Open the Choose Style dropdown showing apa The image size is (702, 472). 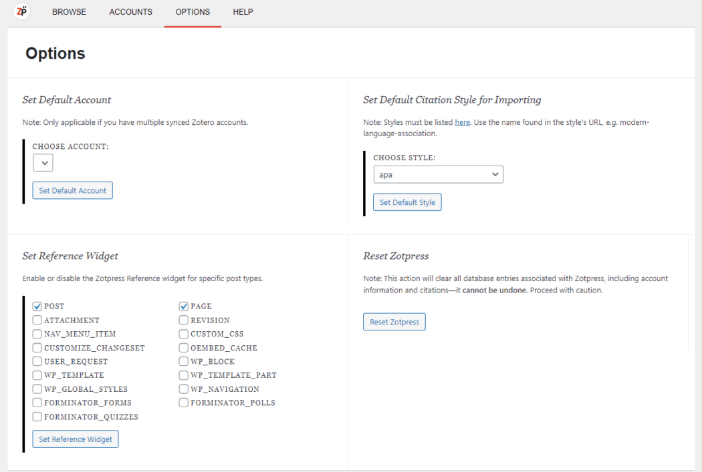pyautogui.click(x=438, y=174)
